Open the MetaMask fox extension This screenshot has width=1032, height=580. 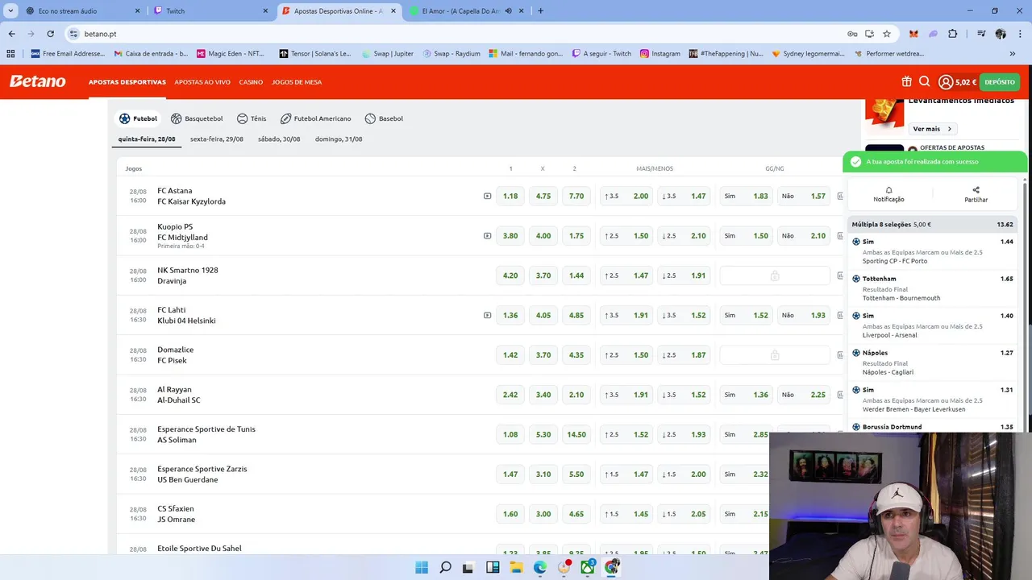[x=913, y=34]
